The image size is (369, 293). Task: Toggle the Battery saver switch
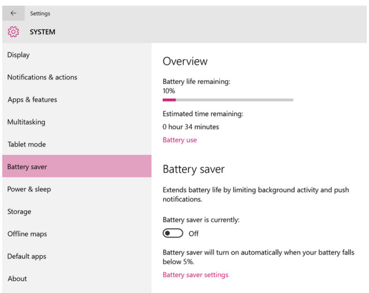(x=173, y=233)
